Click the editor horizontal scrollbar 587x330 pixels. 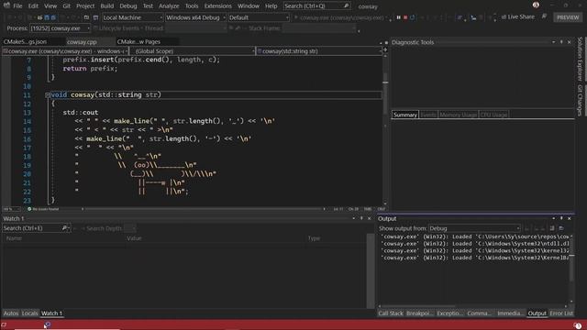204,209
